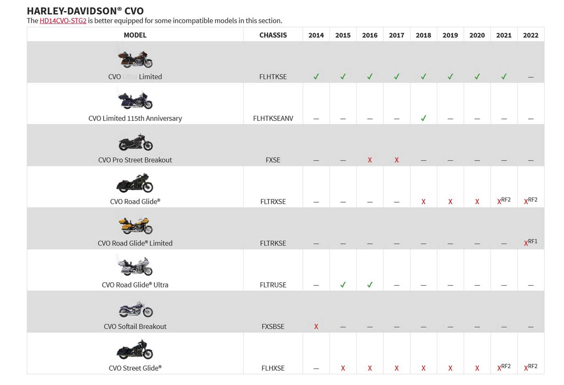Click the FLTRXSE 2020 red X
Screen dimensions: 564x385
(x=477, y=202)
